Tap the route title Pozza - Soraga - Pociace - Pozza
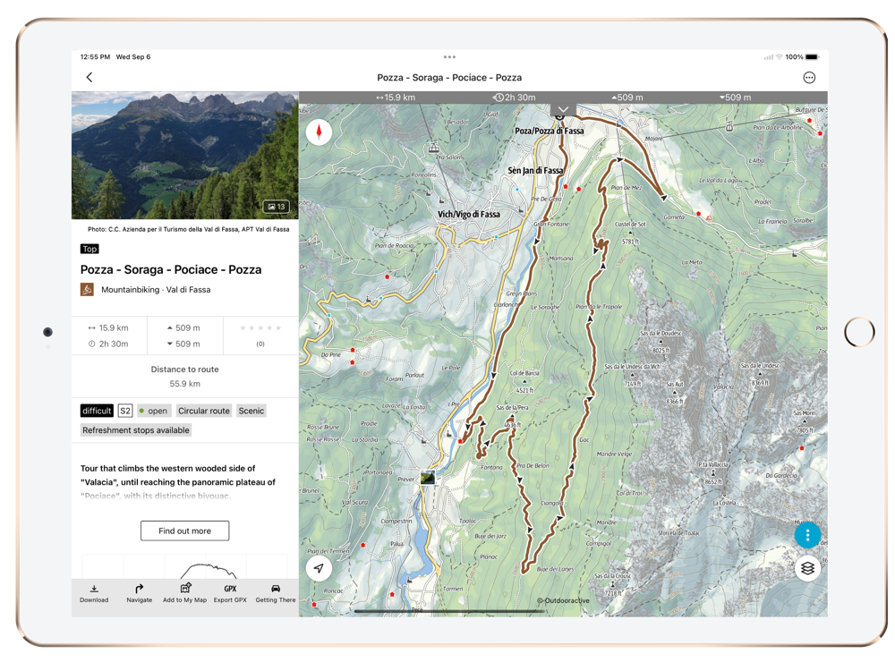The height and width of the screenshot is (671, 895). click(171, 269)
